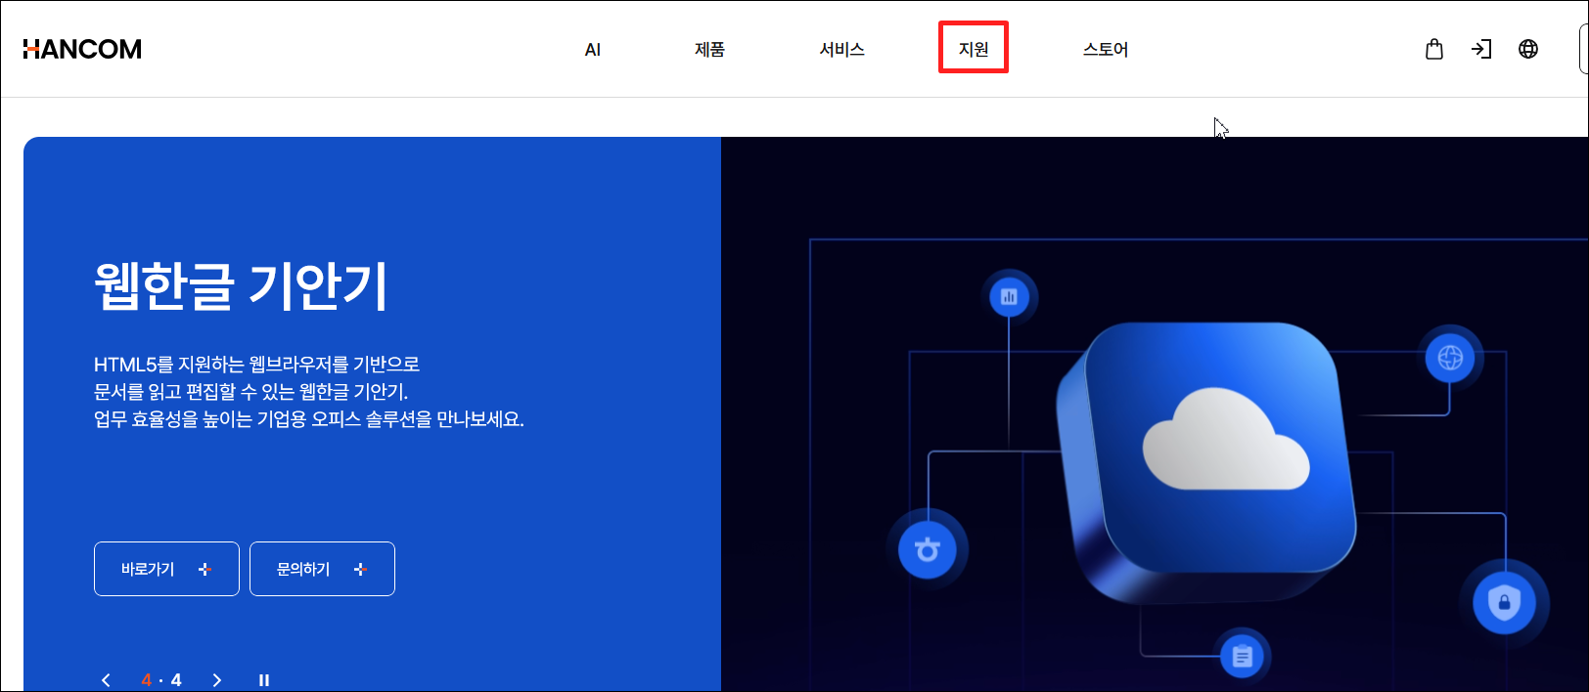
Task: Click the login arrow icon
Action: [1481, 49]
